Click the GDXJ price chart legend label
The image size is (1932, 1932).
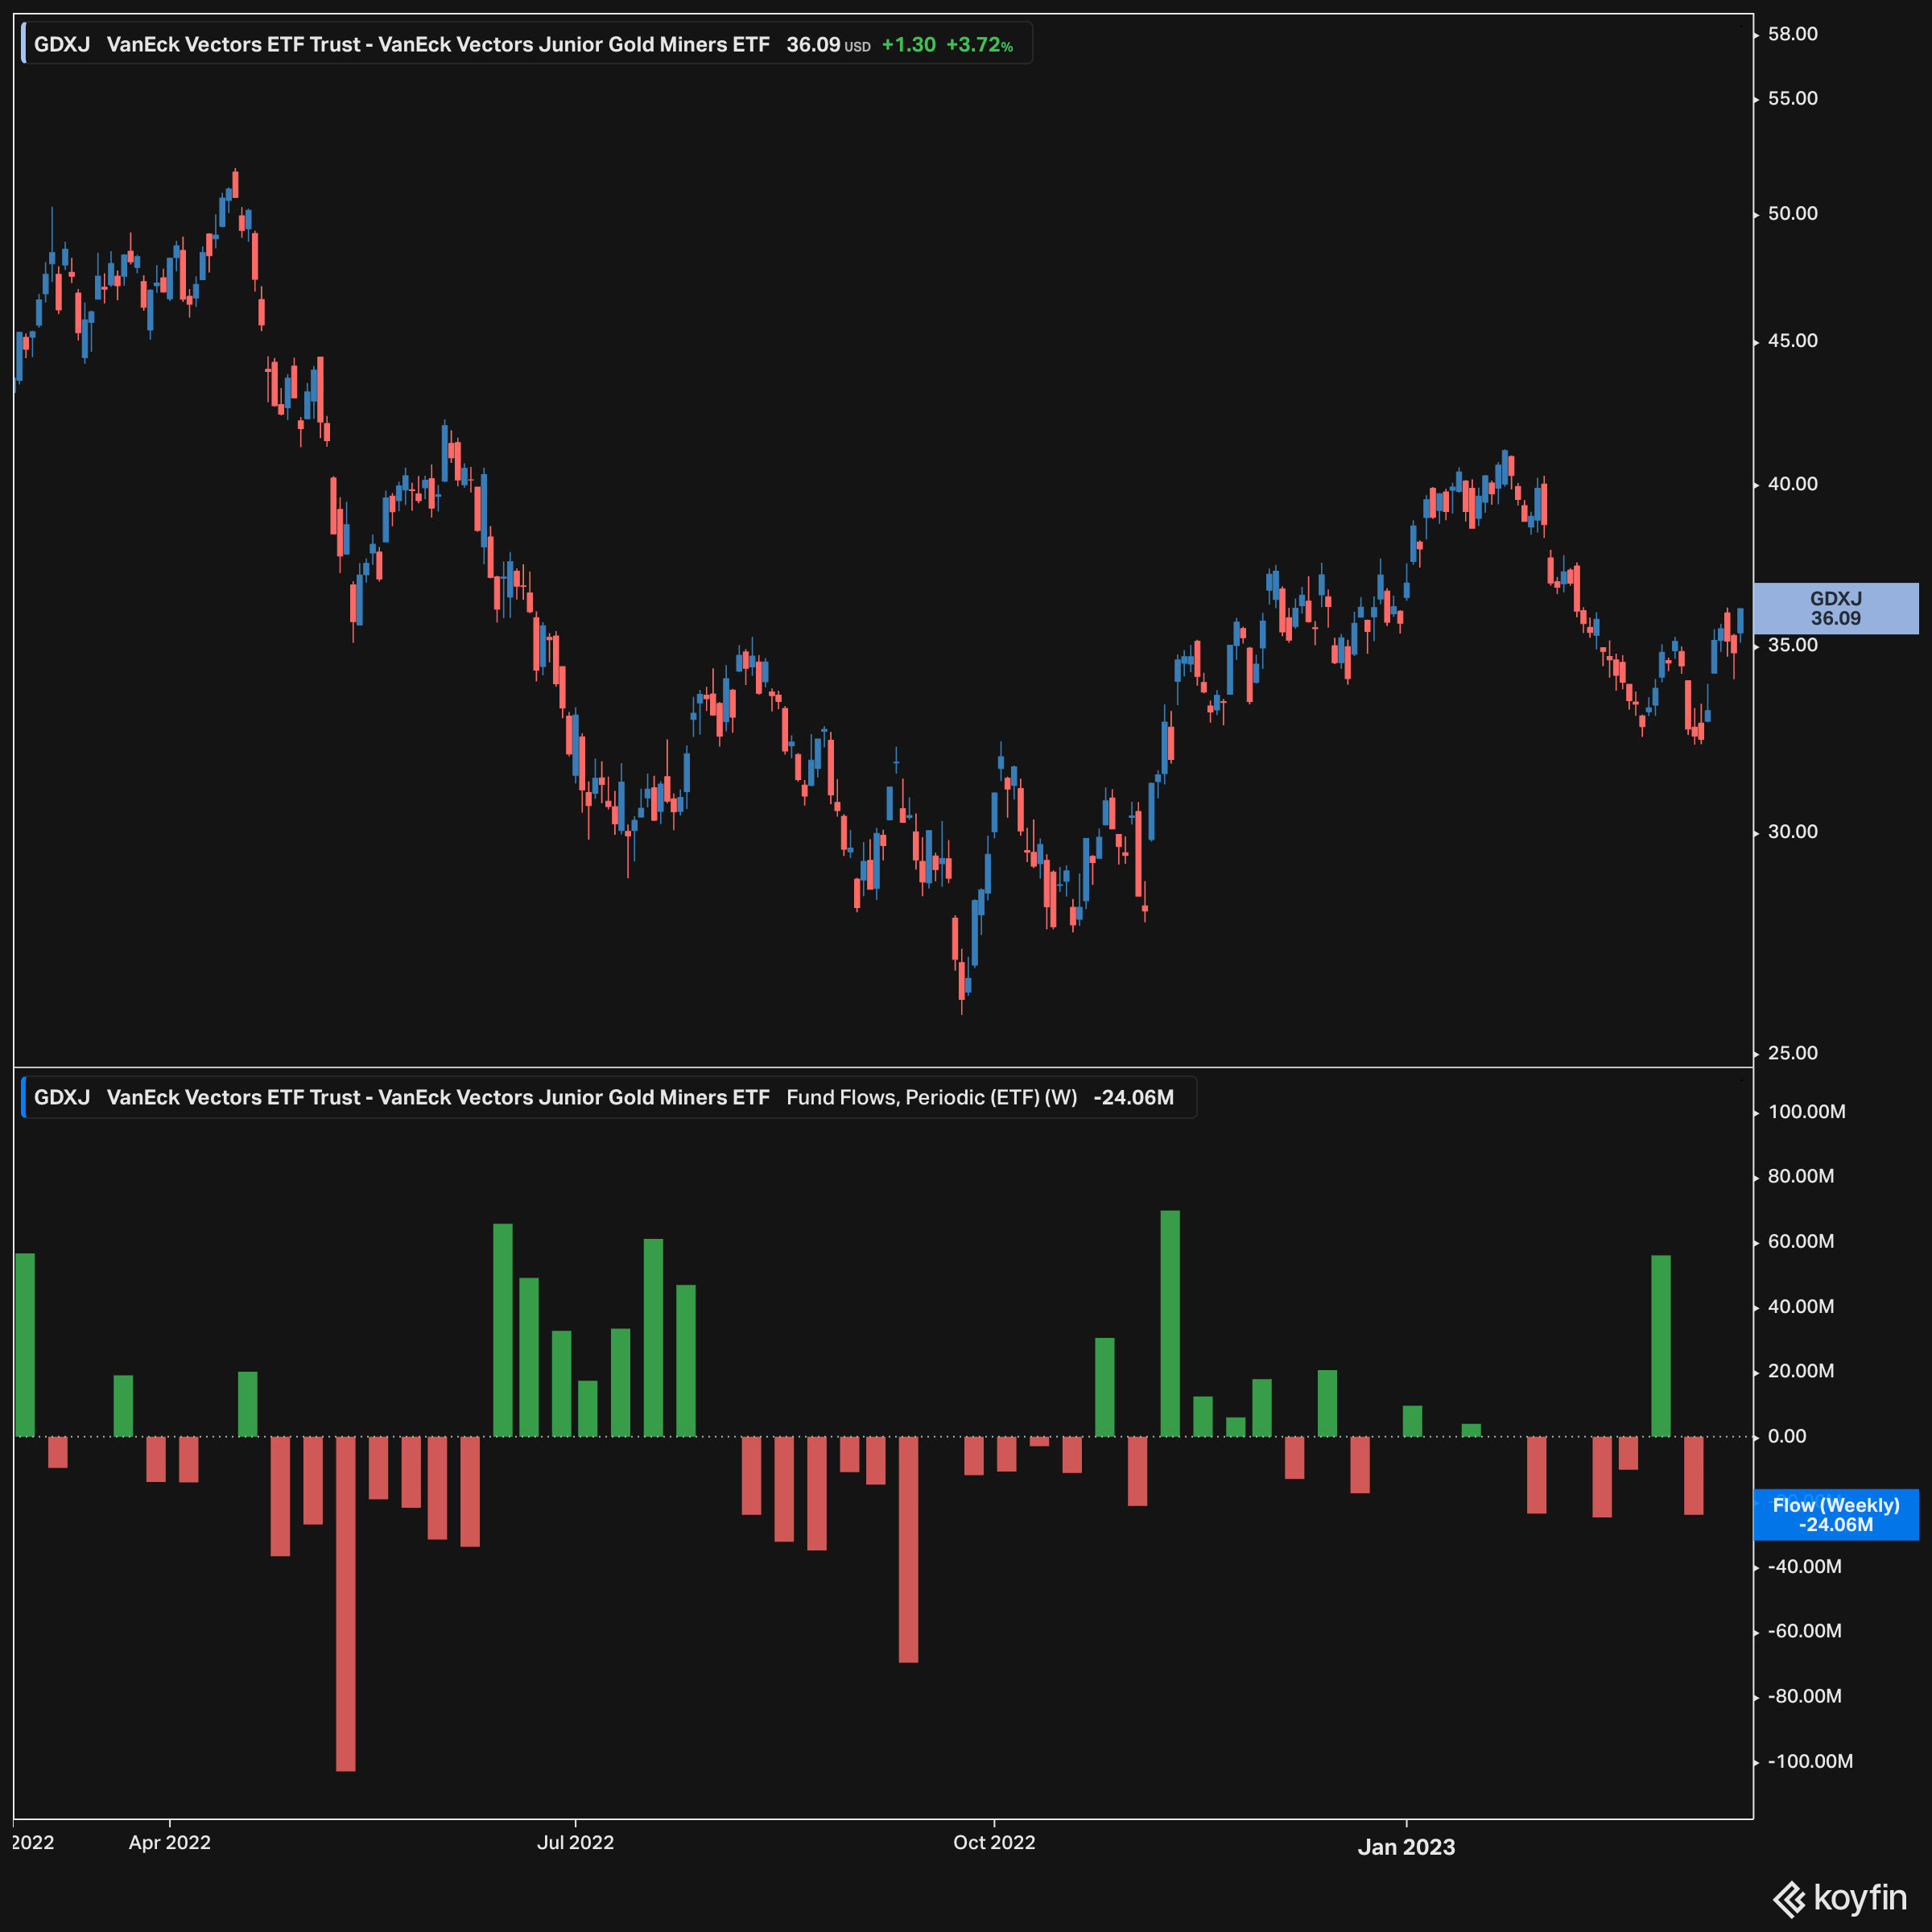526,44
